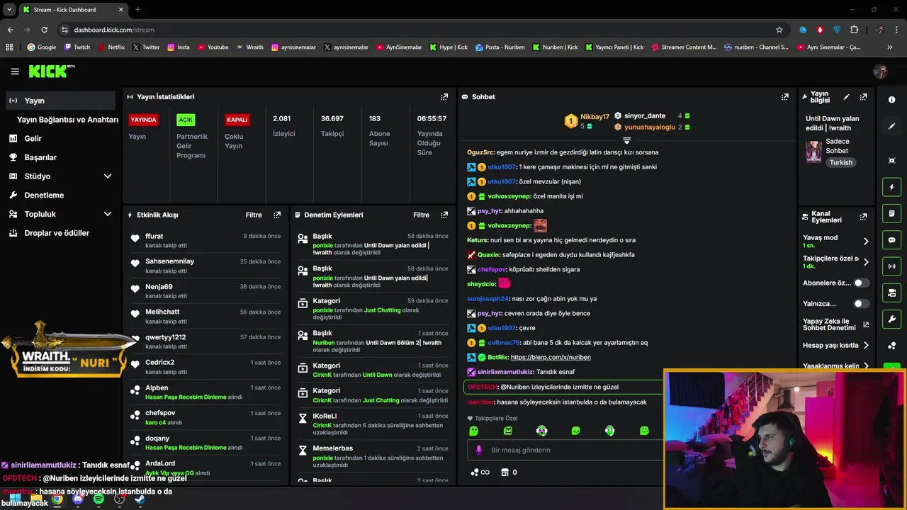Toggle the wrench widget in the right rail
The image size is (907, 510).
[891, 319]
